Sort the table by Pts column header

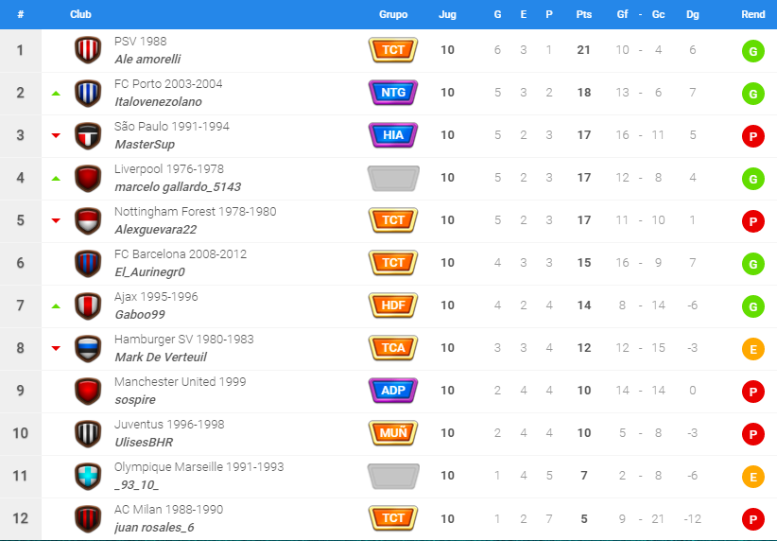[x=584, y=14]
